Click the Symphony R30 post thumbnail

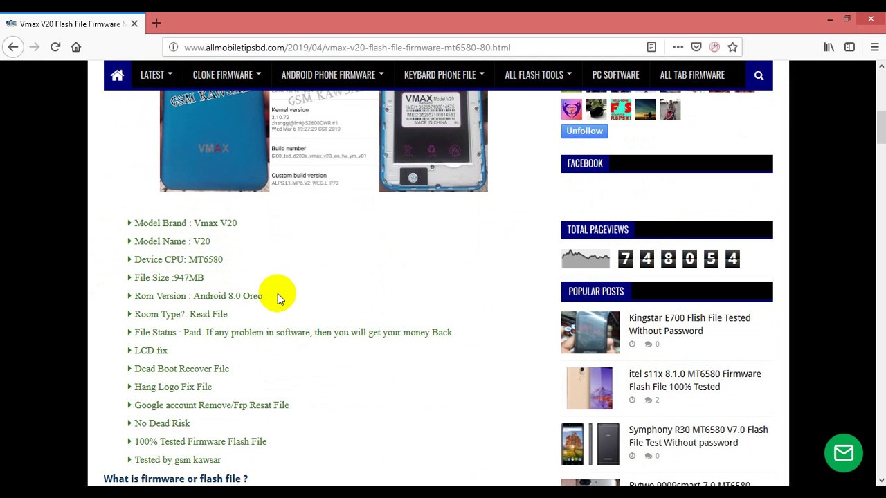pyautogui.click(x=590, y=444)
